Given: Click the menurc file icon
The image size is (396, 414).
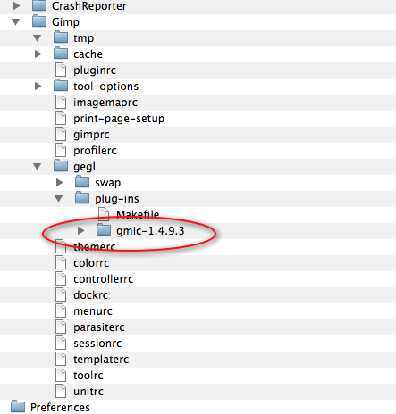Looking at the screenshot, I should coord(61,311).
